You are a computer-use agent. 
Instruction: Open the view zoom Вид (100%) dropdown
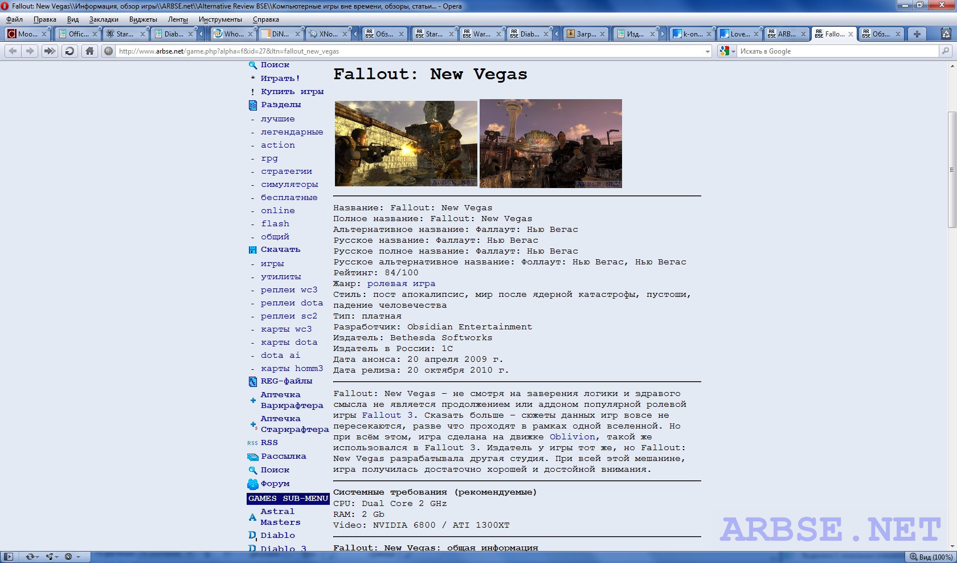tap(930, 557)
